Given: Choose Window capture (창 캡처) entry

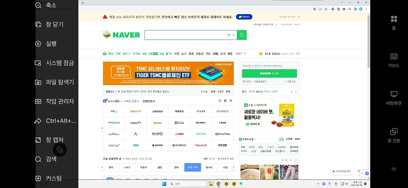Looking at the screenshot, I should [x=49, y=140].
